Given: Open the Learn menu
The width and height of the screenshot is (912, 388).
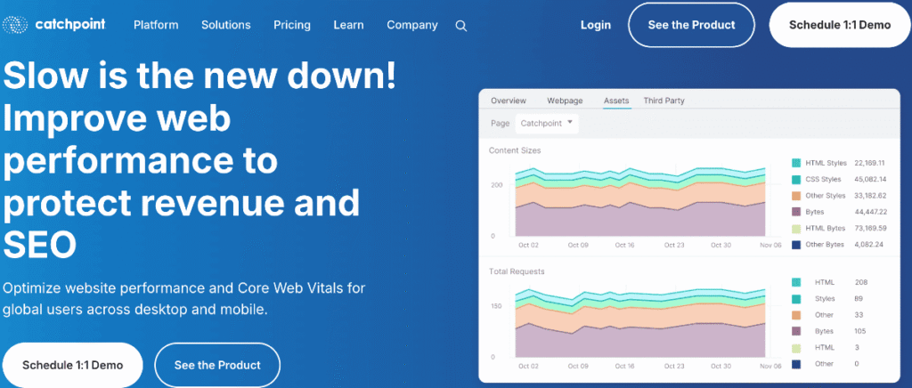Looking at the screenshot, I should click(x=348, y=25).
